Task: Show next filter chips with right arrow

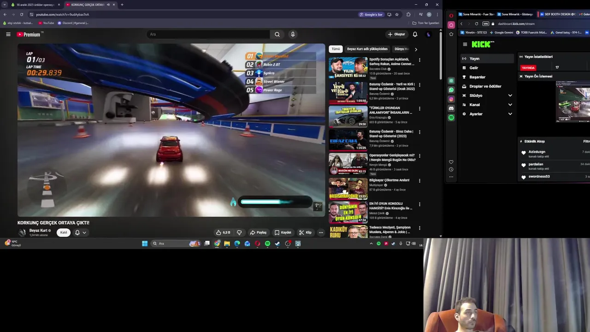Action: tap(416, 49)
